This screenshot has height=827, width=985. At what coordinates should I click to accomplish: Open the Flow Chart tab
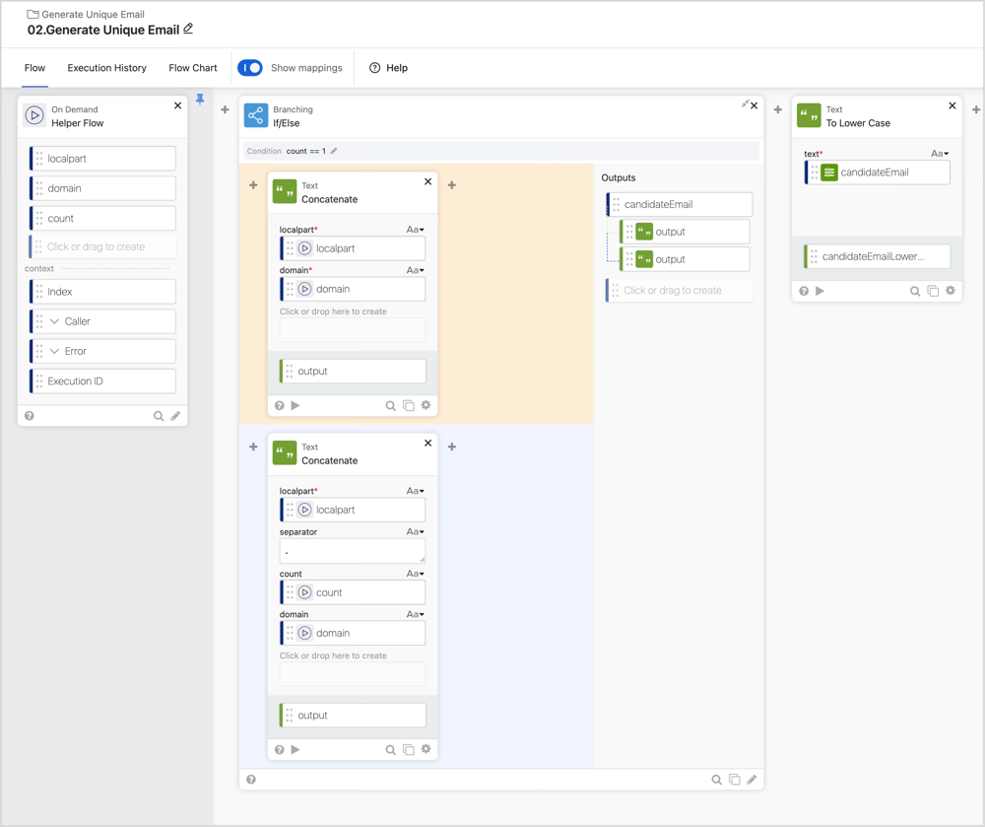tap(192, 68)
